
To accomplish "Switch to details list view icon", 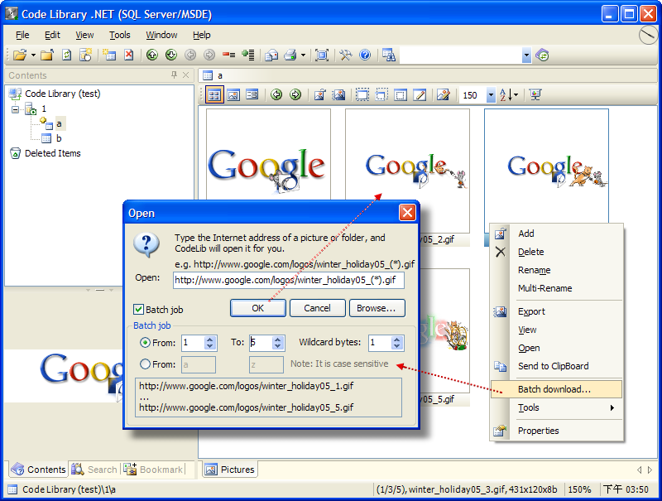I will (252, 94).
